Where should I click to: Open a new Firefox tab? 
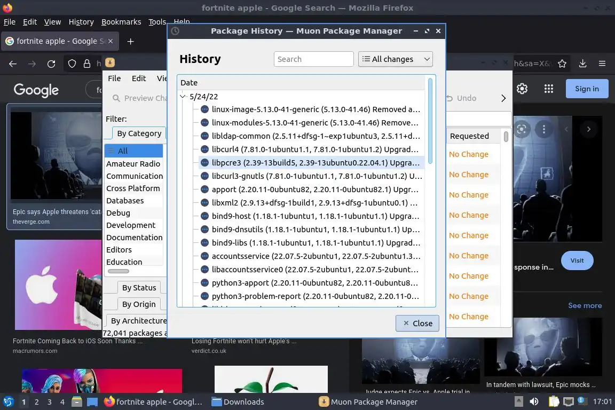coord(131,41)
